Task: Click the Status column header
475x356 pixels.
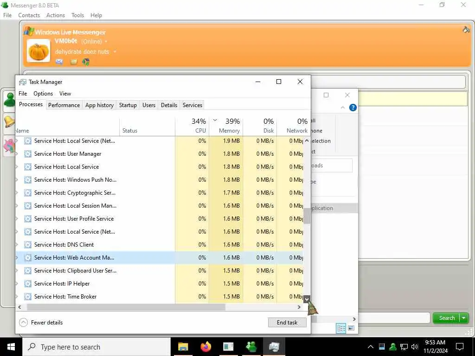Action: pos(147,126)
